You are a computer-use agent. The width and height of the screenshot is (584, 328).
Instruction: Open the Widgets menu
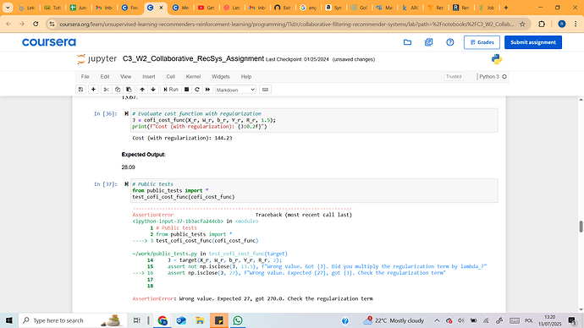coord(221,77)
